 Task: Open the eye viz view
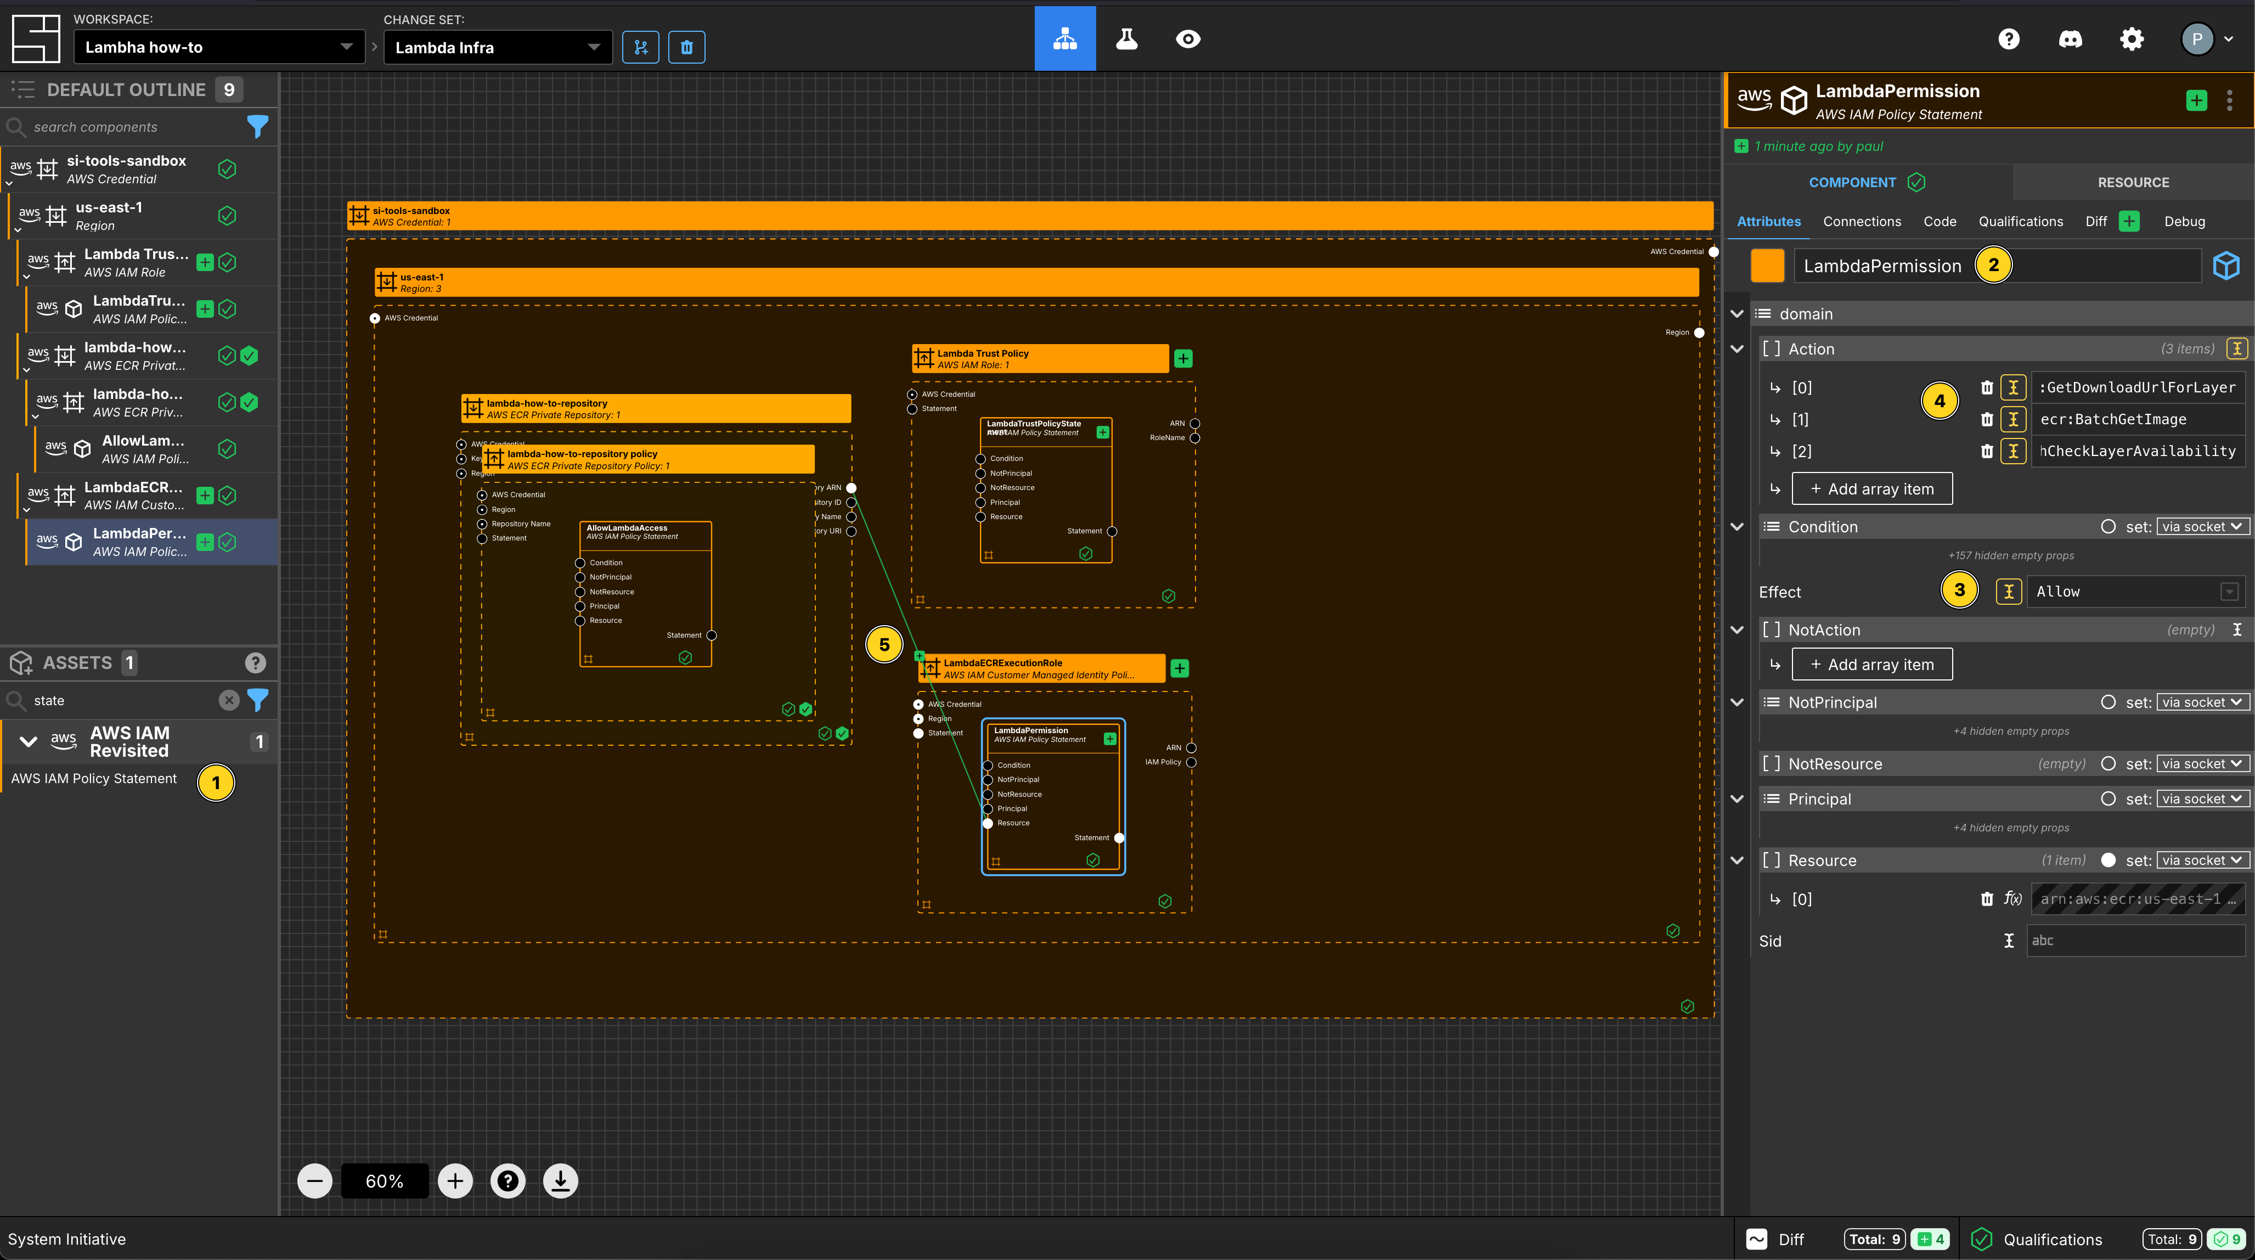[1188, 38]
